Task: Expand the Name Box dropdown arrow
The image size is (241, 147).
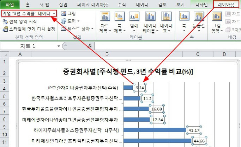Action: [59, 46]
